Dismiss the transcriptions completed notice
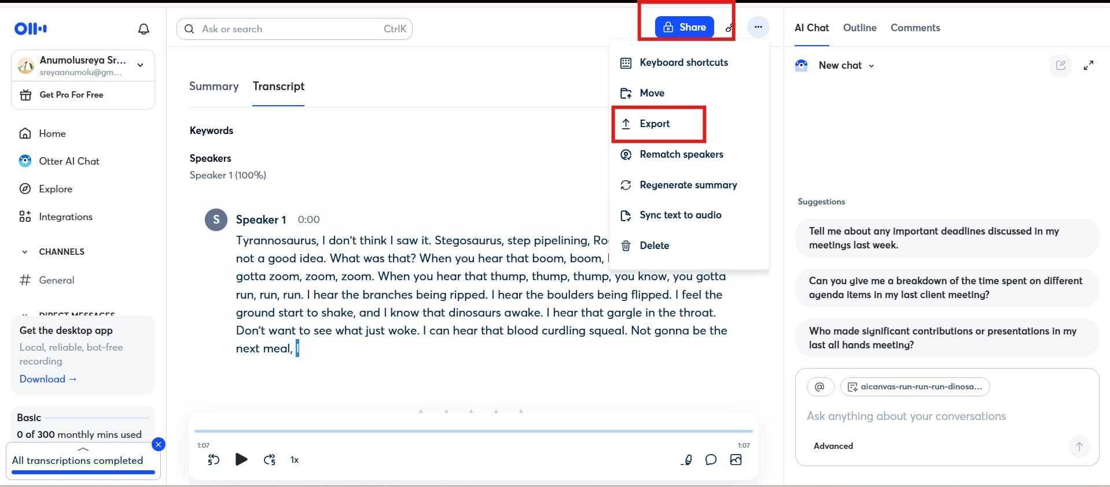The height and width of the screenshot is (487, 1110). point(158,444)
